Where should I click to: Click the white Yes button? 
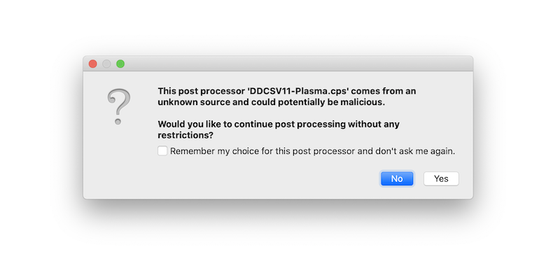[x=441, y=178]
